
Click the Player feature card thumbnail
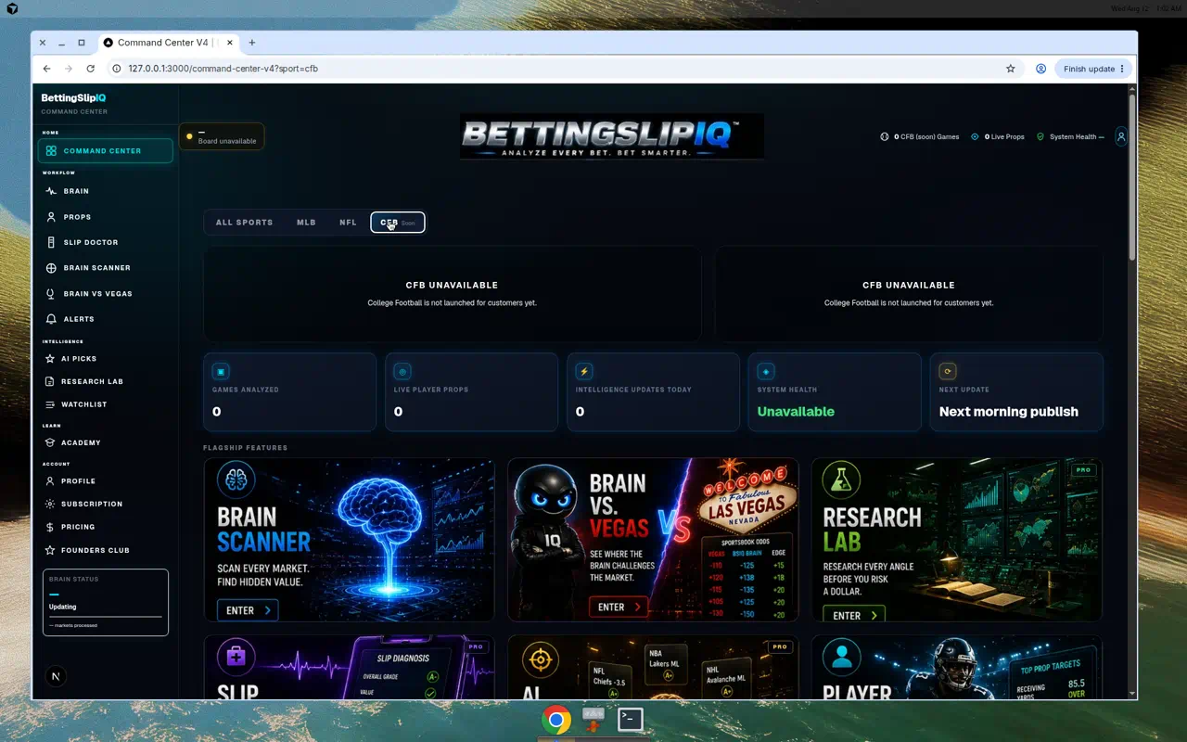click(957, 668)
